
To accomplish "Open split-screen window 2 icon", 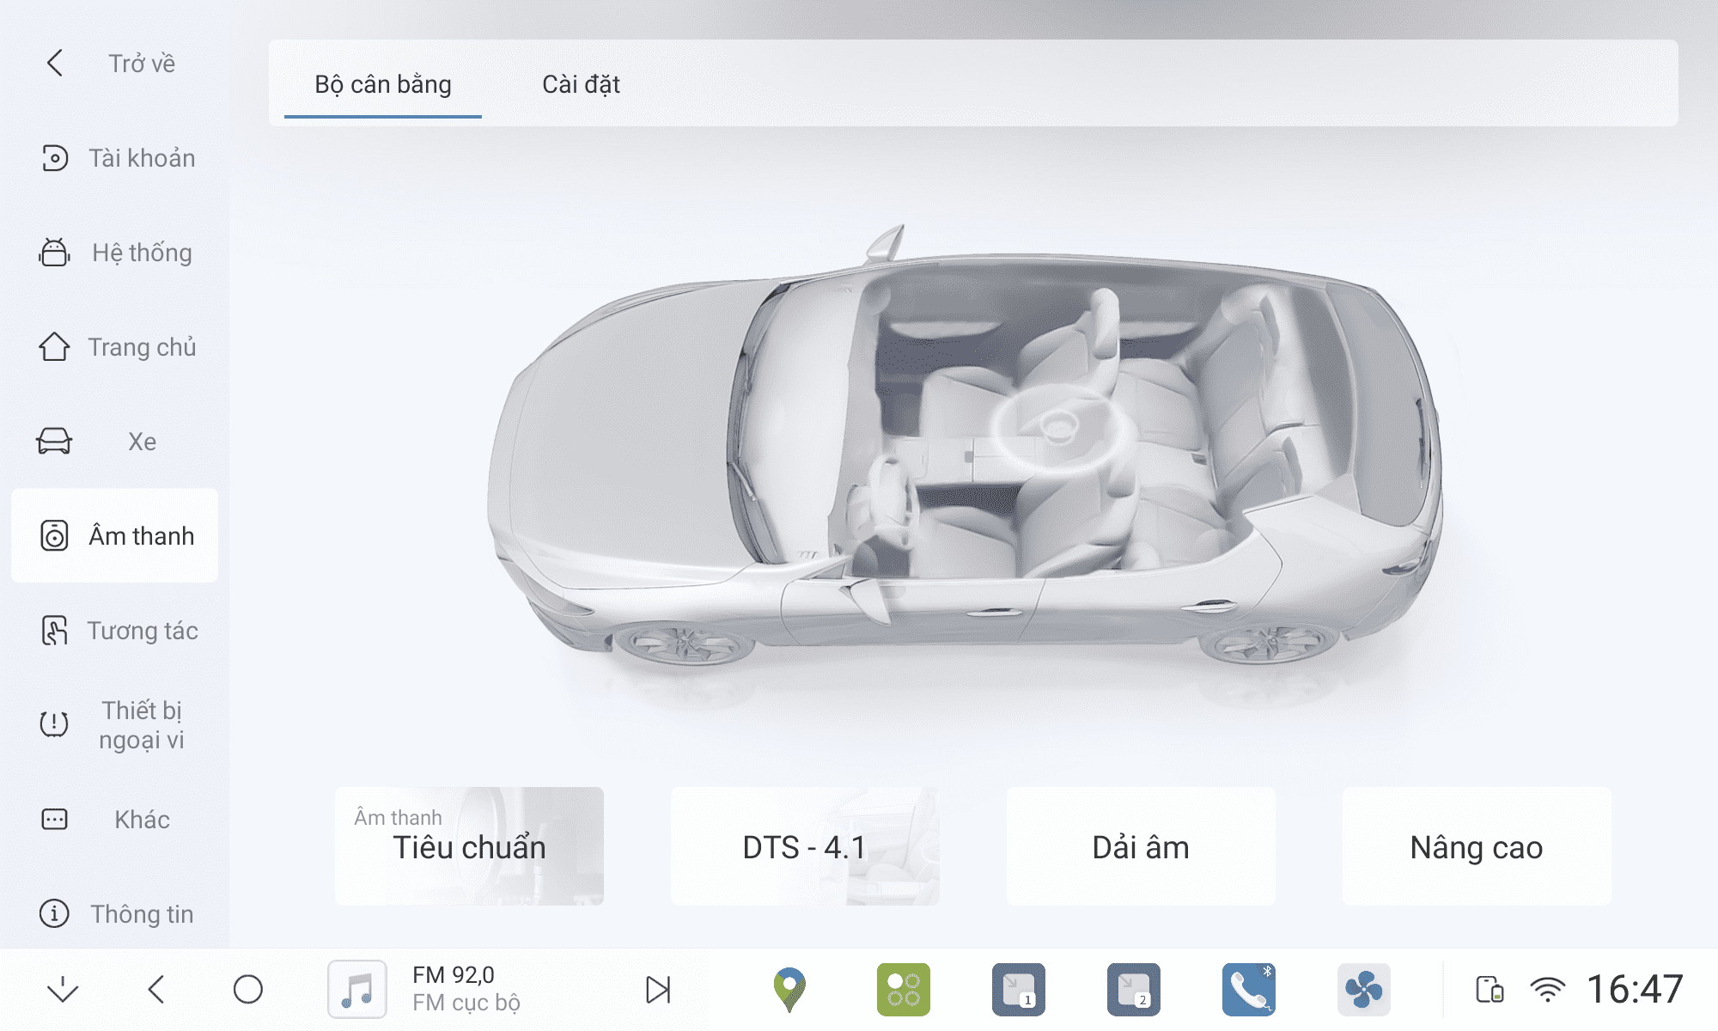I will click(1133, 990).
